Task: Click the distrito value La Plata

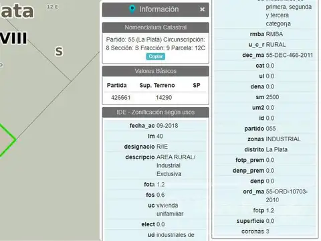Action: pyautogui.click(x=277, y=149)
